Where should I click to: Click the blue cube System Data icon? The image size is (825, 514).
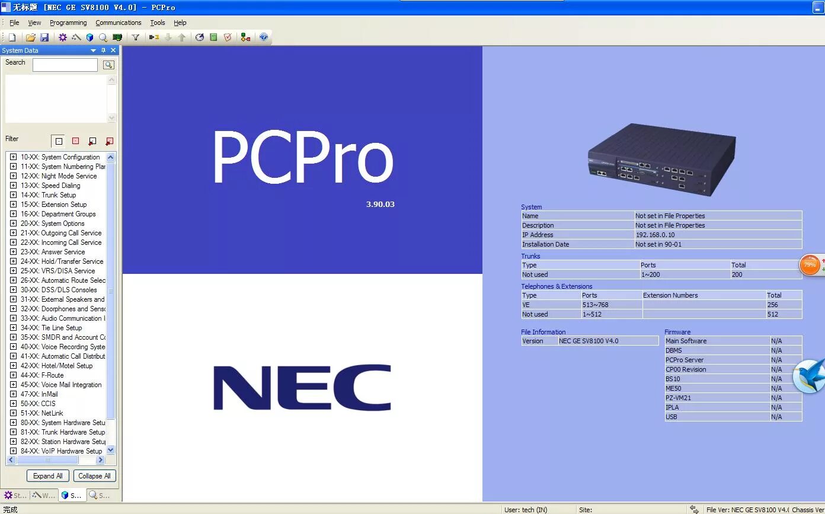[89, 37]
